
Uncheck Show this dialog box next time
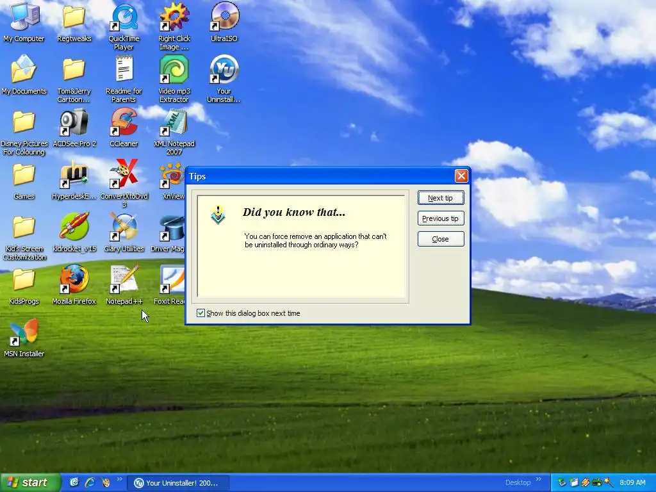coord(201,313)
